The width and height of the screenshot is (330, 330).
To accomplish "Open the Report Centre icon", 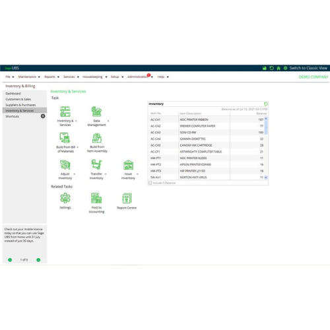I will pos(127,198).
